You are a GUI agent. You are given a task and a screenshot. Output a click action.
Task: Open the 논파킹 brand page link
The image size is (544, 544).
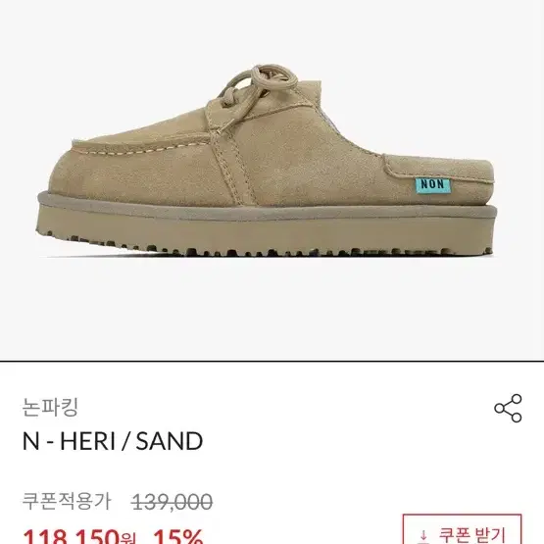click(x=50, y=407)
